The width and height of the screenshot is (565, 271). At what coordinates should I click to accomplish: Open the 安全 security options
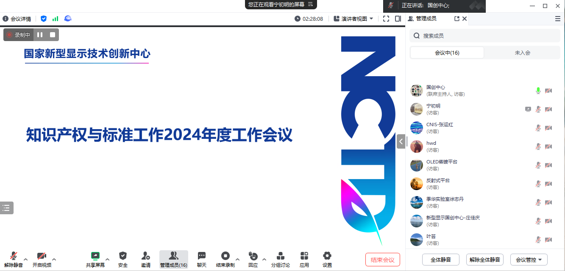click(123, 259)
